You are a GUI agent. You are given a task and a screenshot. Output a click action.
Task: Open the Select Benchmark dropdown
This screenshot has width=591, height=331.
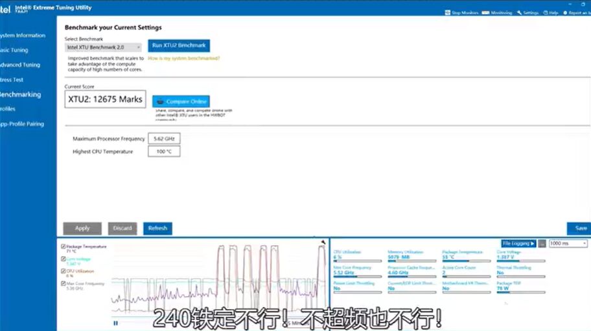103,47
